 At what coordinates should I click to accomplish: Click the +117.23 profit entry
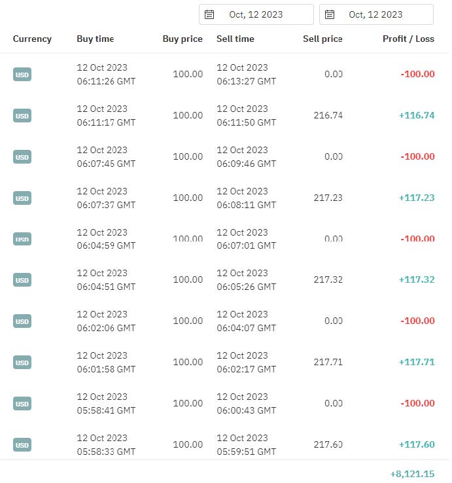(x=417, y=198)
